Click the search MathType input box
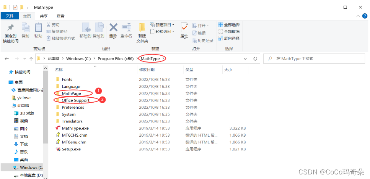This screenshot has width=370, height=179. [314, 59]
